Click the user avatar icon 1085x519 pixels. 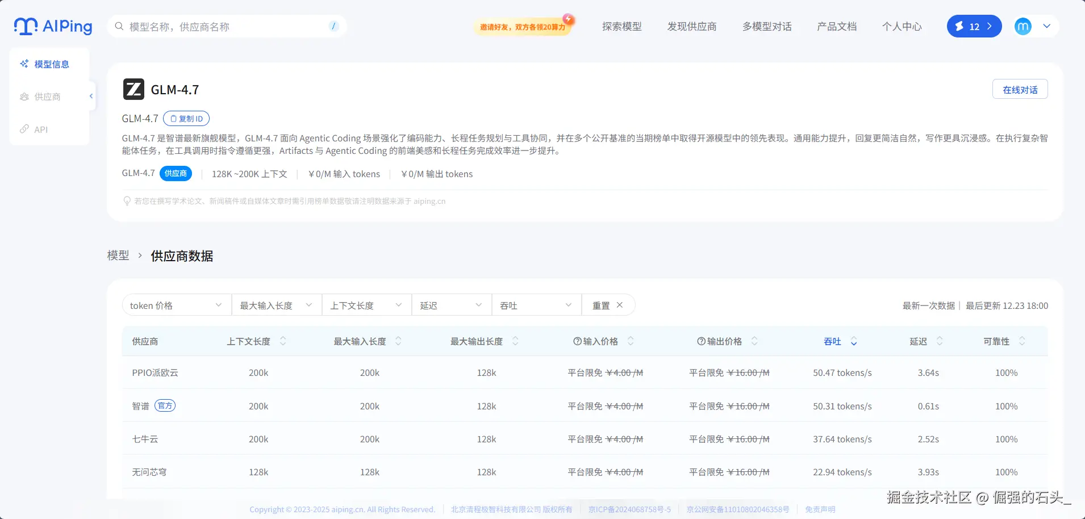pyautogui.click(x=1023, y=26)
